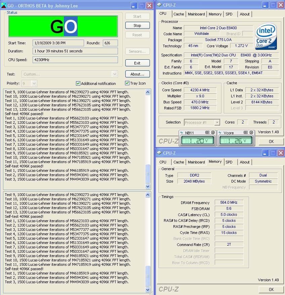Click the Start button in ORTHOS
The width and height of the screenshot is (285, 295).
137,16
